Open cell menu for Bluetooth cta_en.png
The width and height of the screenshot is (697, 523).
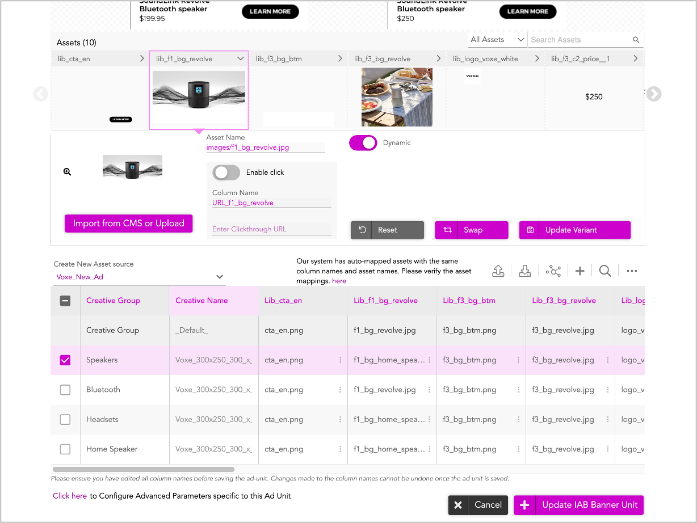[341, 390]
